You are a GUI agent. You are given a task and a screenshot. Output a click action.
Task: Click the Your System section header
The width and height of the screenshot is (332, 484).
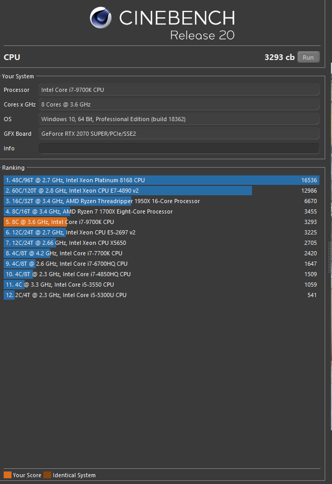click(18, 76)
